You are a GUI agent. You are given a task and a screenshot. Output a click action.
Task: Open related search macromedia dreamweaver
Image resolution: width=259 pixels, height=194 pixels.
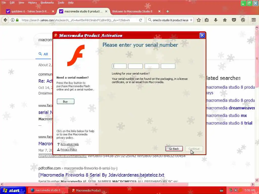tap(230, 108)
